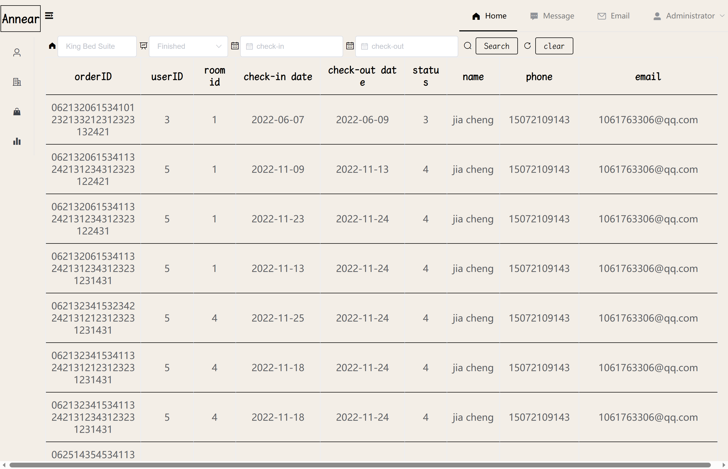
Task: Expand the Administrator account menu arrow
Action: point(722,16)
